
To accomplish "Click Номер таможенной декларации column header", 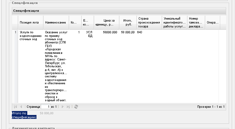I will pyautogui.click(x=196, y=23).
